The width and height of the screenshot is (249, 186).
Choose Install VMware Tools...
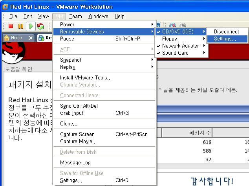[104, 77]
